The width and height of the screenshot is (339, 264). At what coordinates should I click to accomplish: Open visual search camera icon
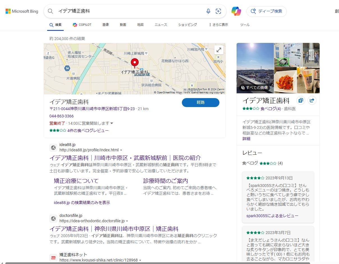click(218, 11)
